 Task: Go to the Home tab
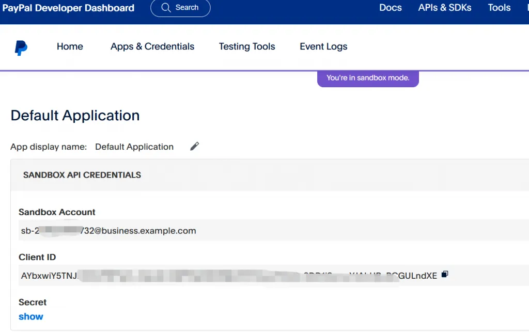coord(70,46)
